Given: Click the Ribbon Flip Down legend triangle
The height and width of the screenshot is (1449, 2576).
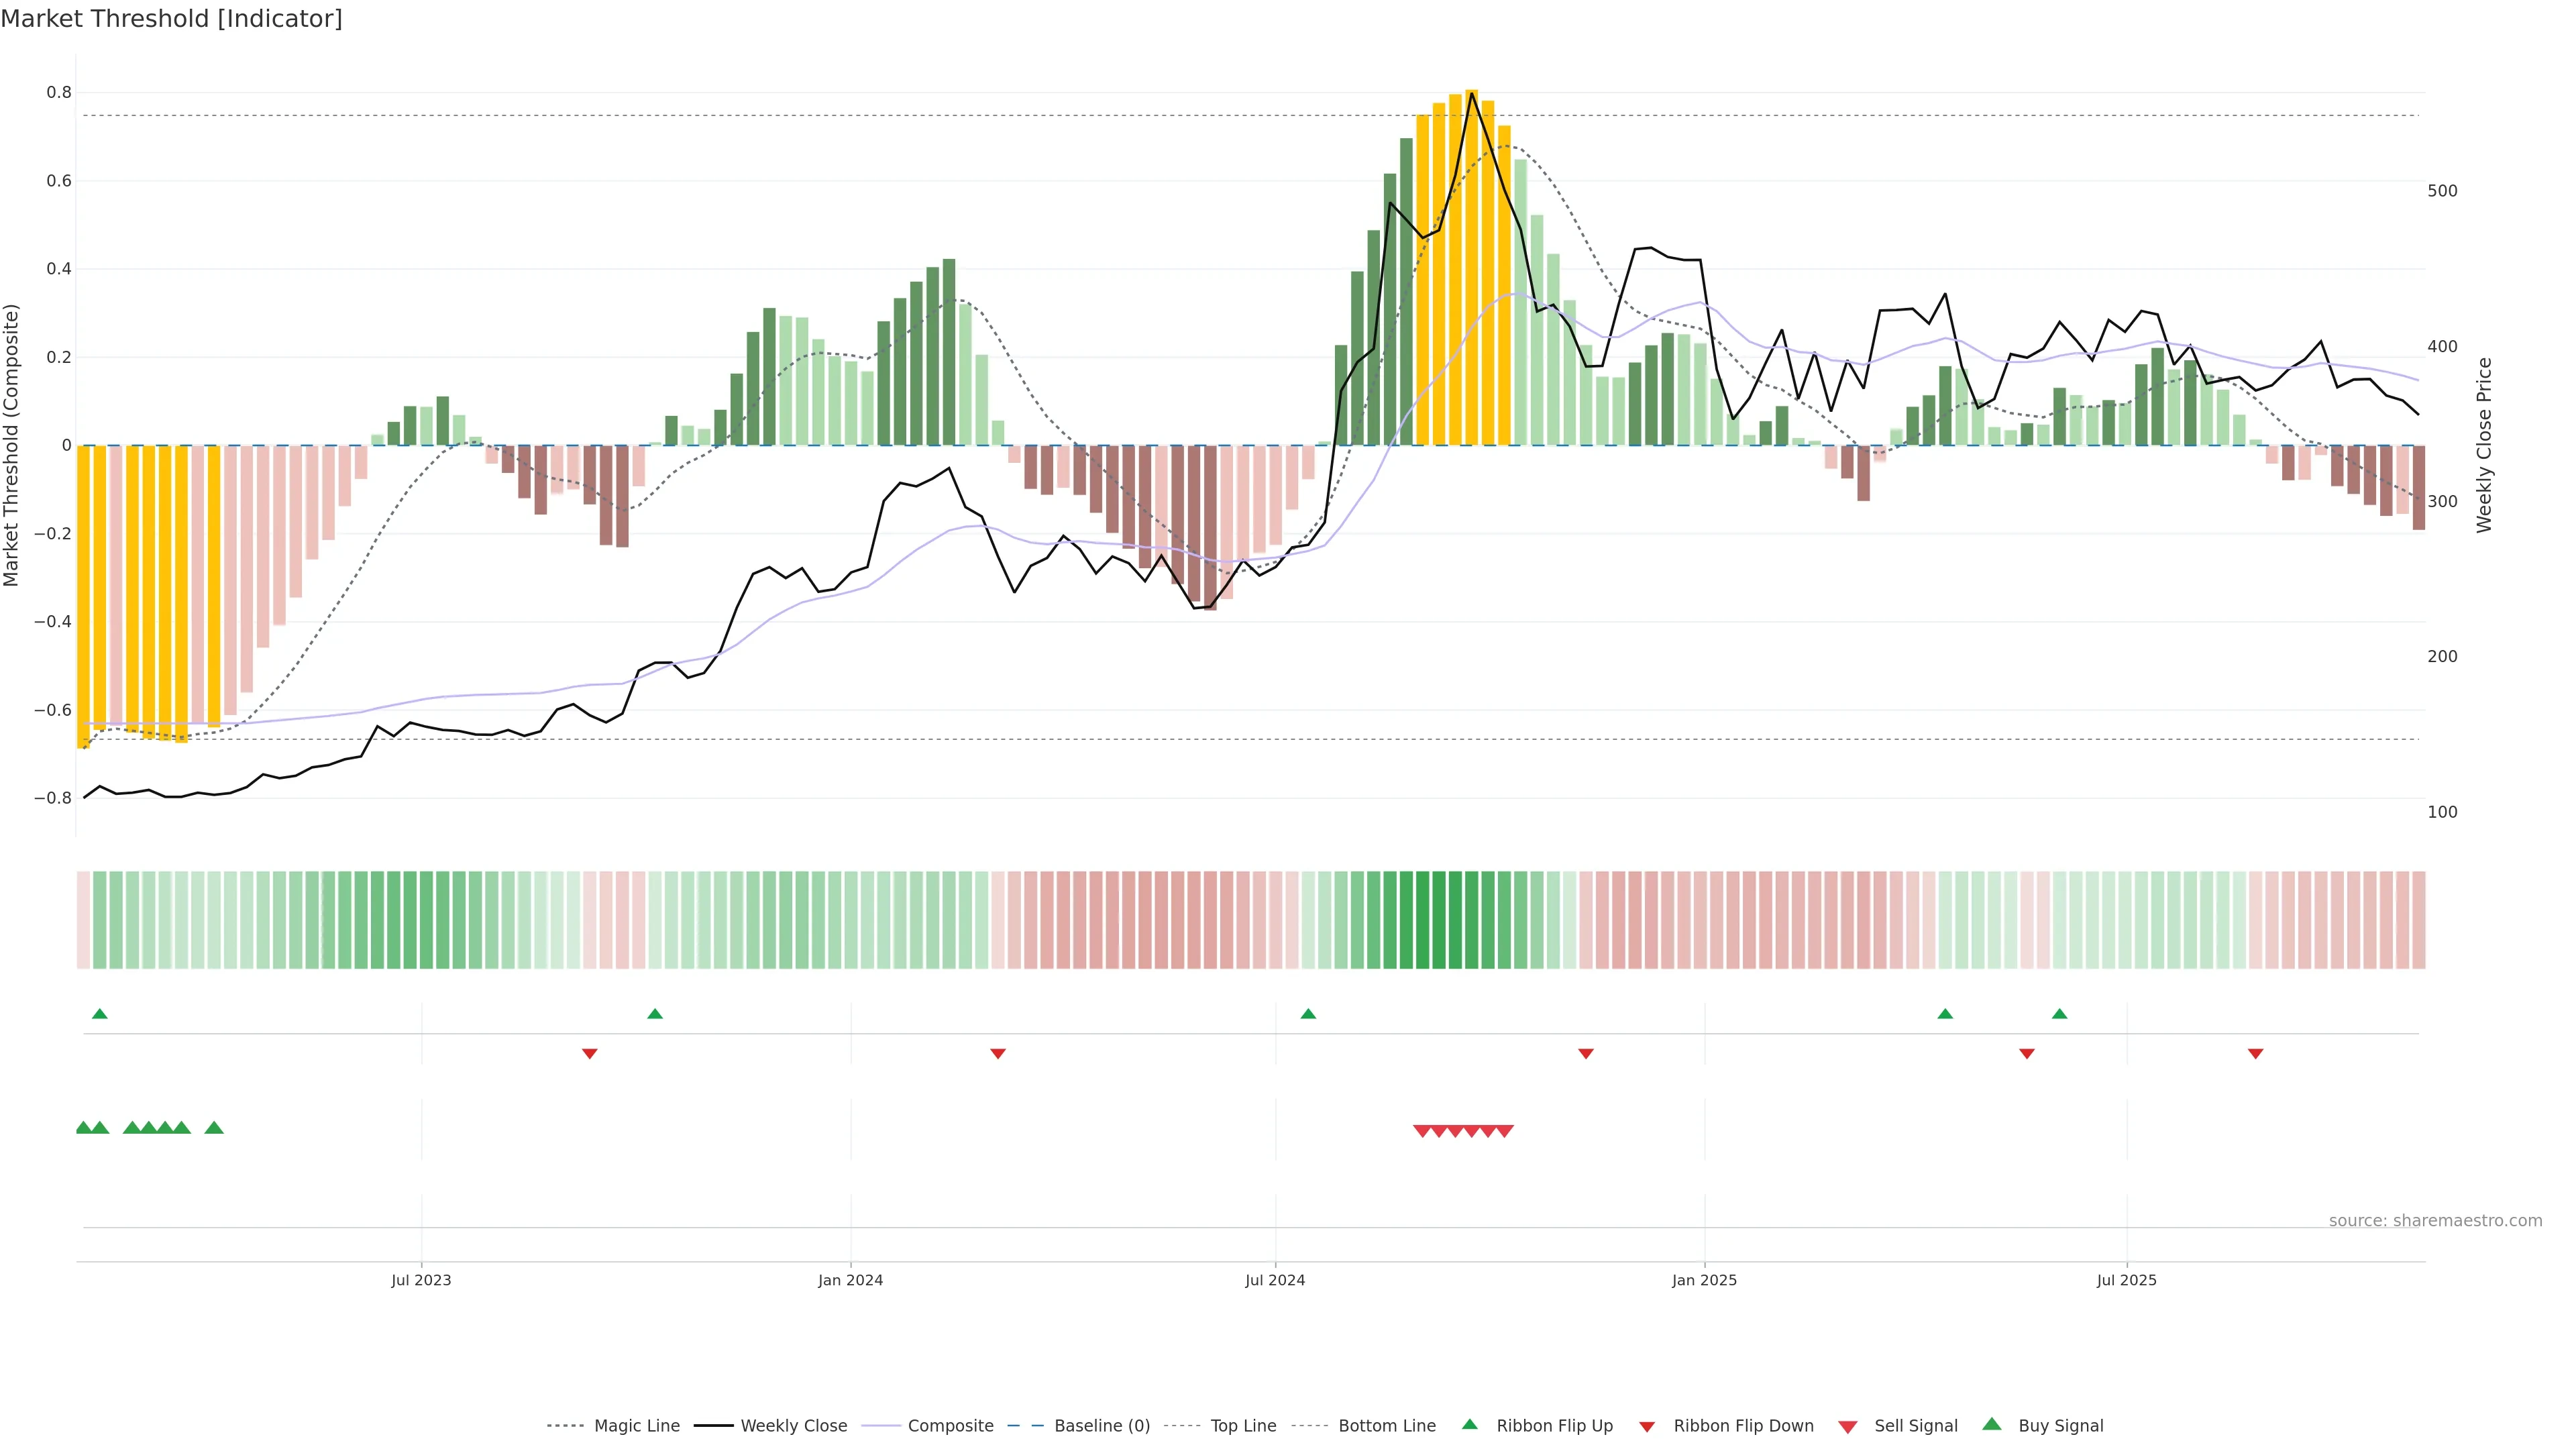Looking at the screenshot, I should (1647, 1427).
